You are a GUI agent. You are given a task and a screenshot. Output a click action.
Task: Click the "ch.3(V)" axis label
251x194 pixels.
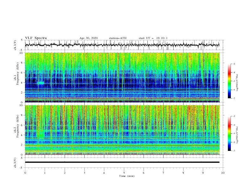click(x=15, y=163)
